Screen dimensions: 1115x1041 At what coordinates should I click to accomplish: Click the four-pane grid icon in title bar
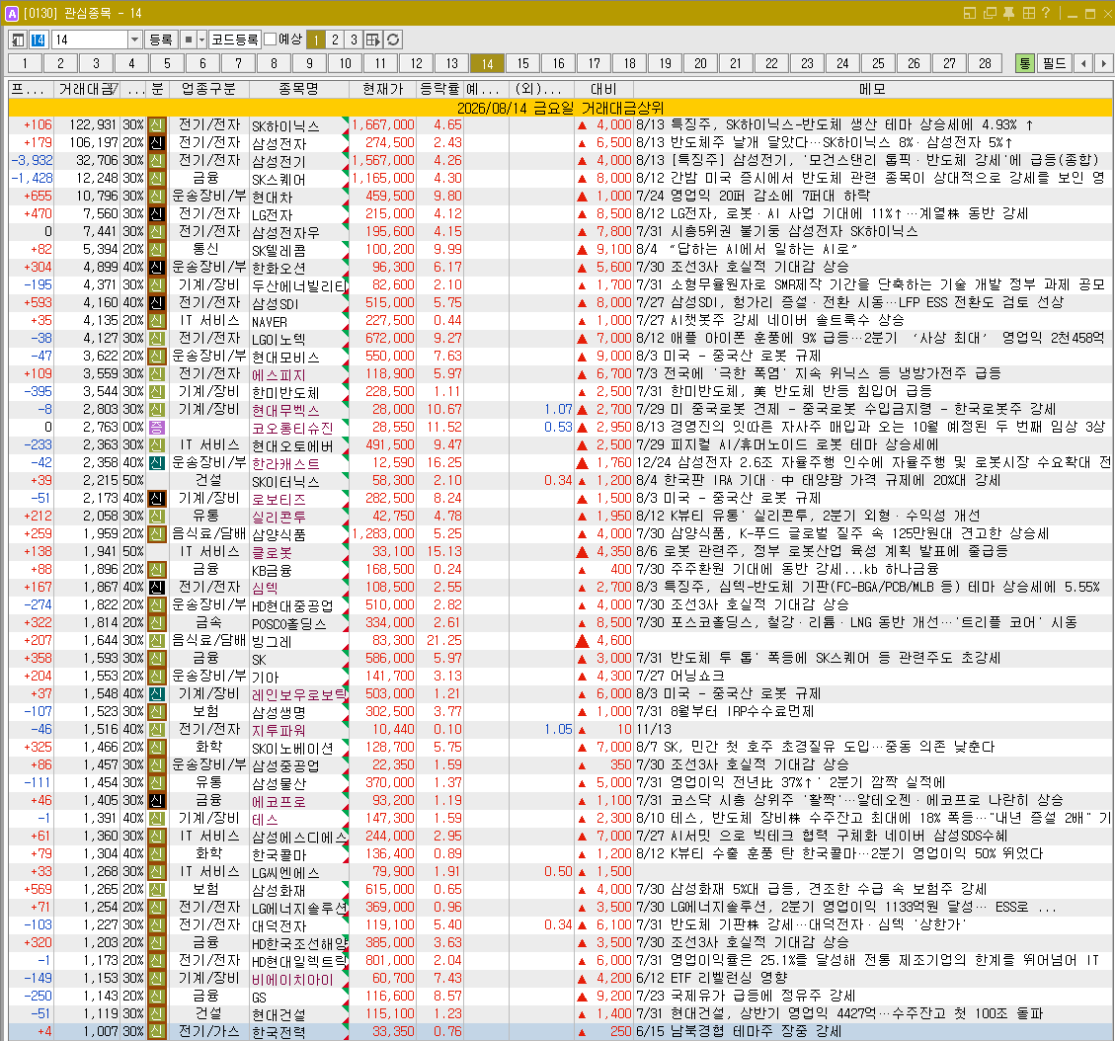click(1028, 13)
